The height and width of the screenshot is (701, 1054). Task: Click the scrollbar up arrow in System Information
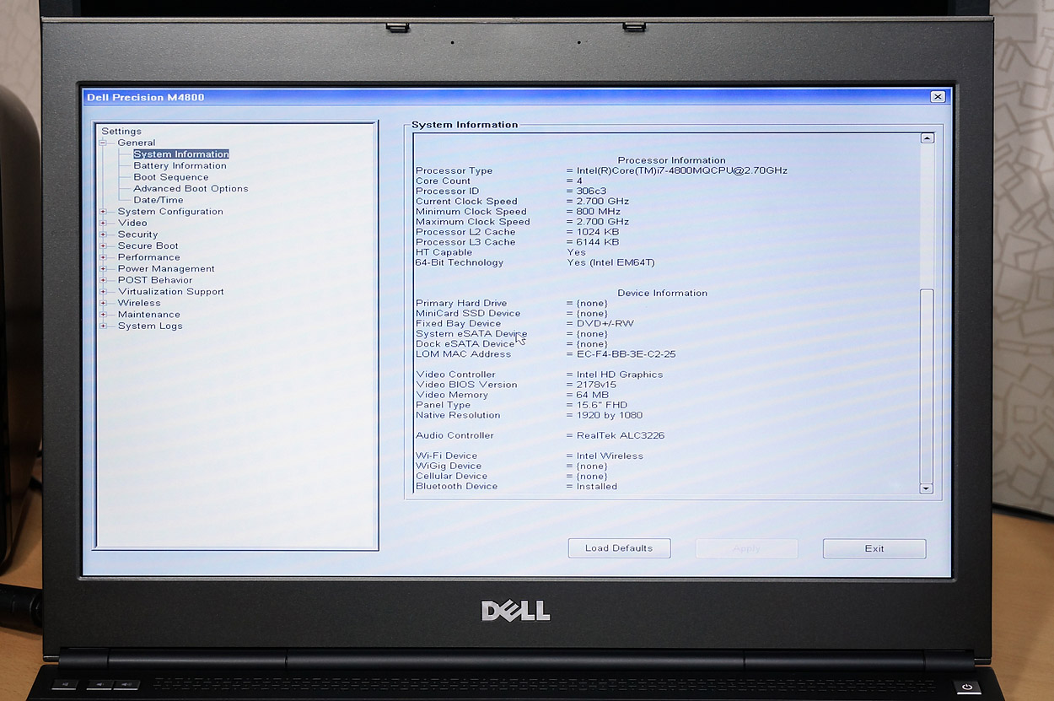pyautogui.click(x=927, y=138)
